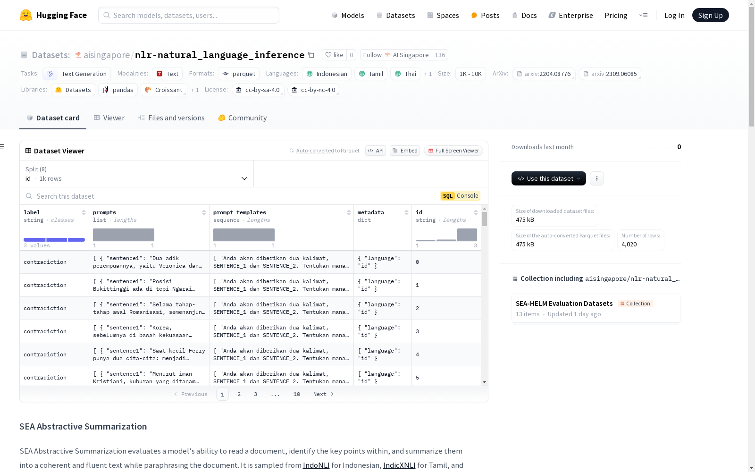Expand additional libraries +1 tag
Screen dimensions: 755x472
click(195, 90)
